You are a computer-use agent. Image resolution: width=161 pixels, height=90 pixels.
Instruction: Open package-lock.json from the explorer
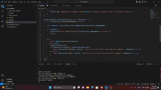click(x=14, y=24)
